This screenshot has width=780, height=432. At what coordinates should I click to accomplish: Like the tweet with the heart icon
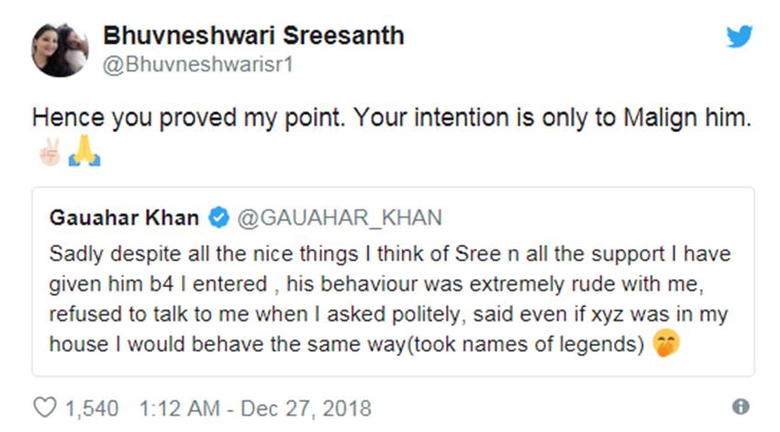(x=45, y=407)
